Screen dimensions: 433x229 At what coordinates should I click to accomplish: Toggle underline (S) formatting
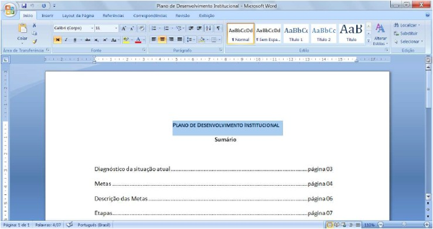tap(74, 40)
